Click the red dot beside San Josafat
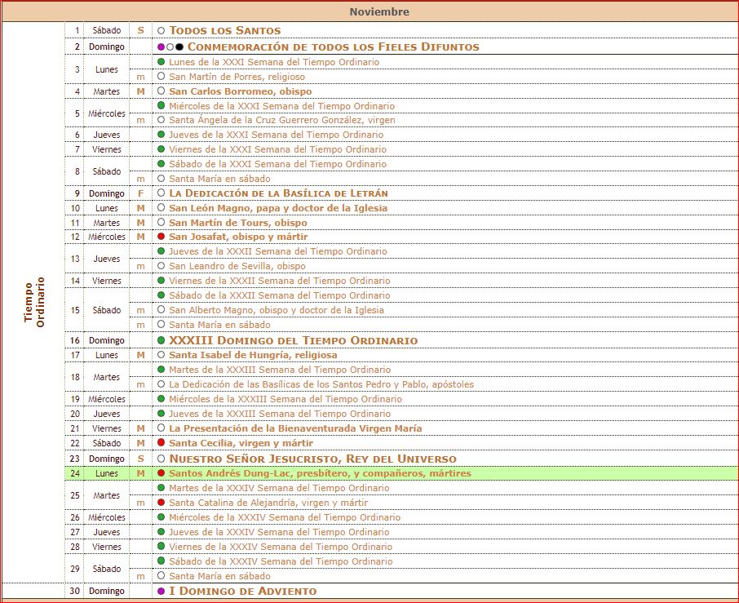739x603 pixels. (x=162, y=237)
